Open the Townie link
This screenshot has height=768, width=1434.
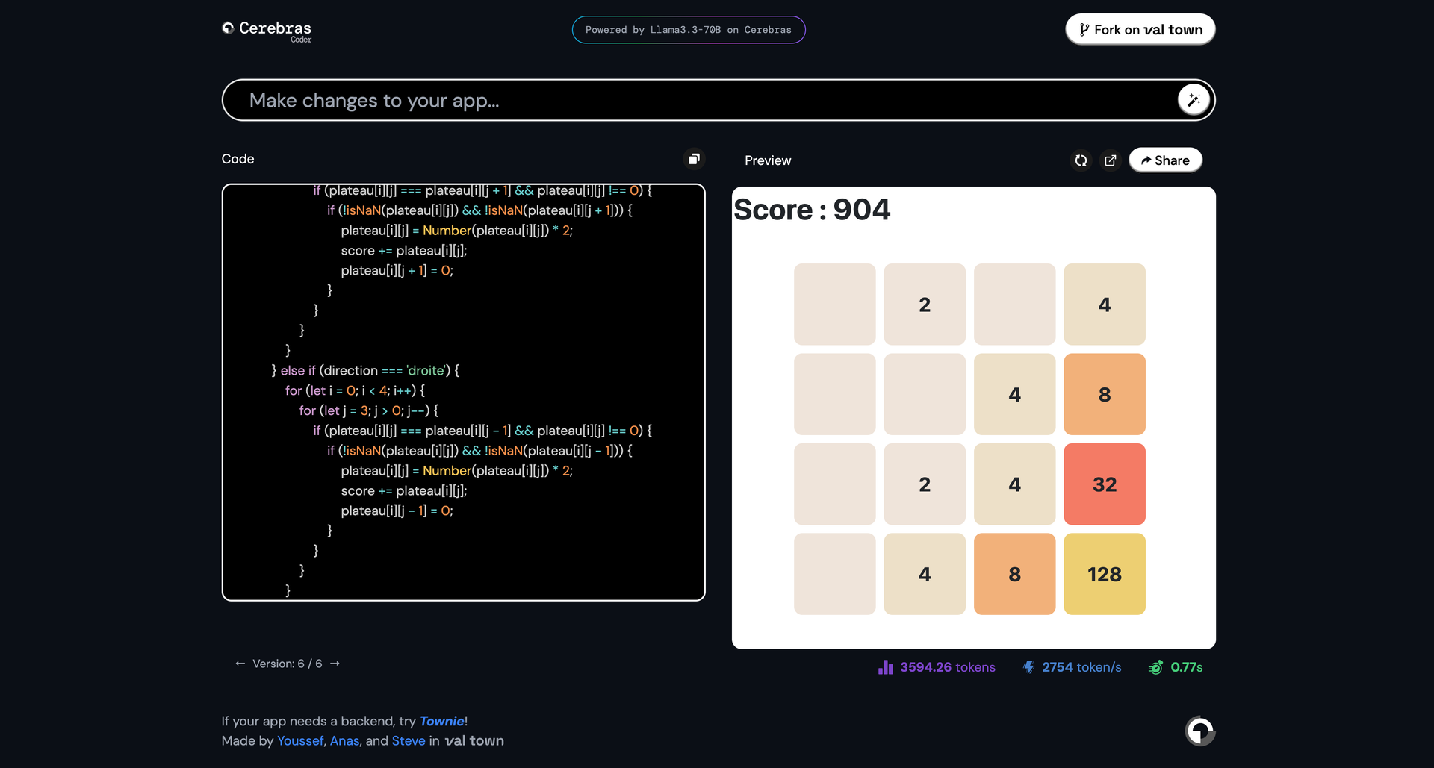[441, 721]
